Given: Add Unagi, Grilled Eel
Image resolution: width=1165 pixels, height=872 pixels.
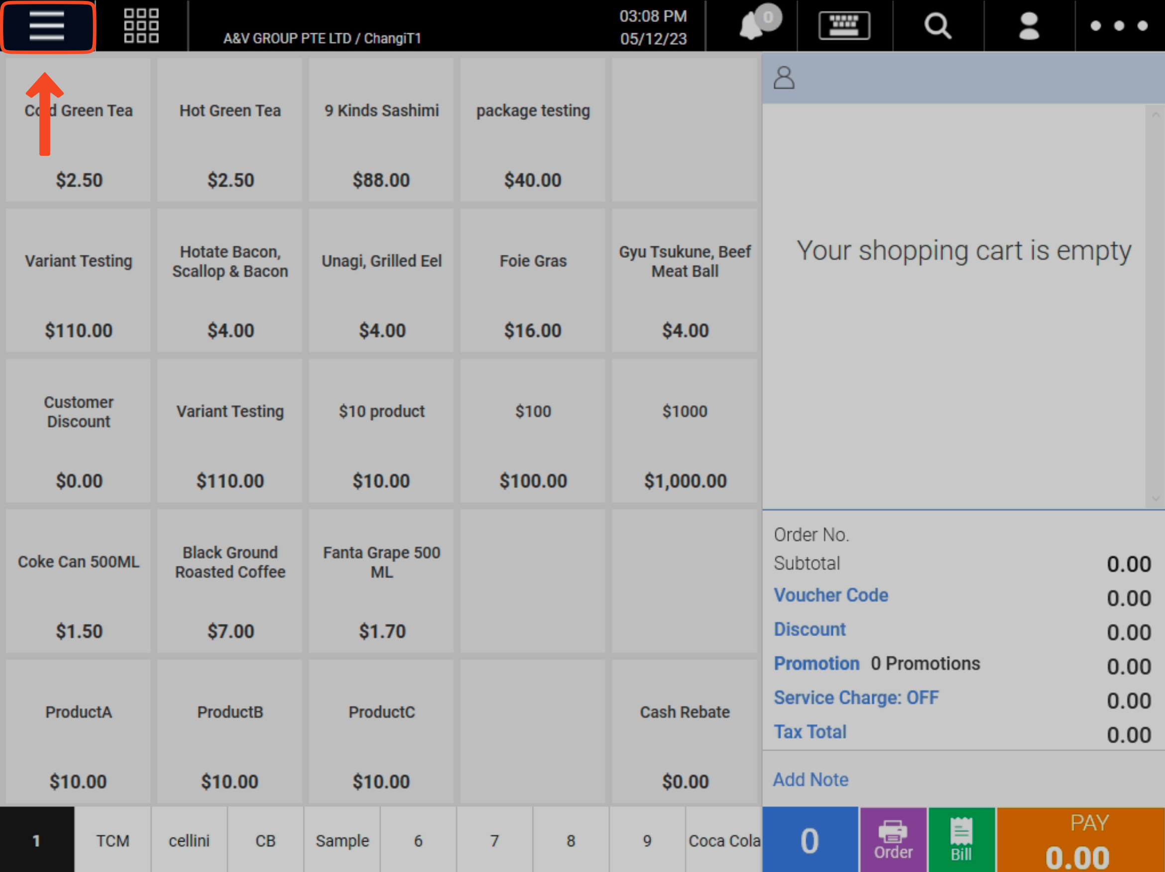Looking at the screenshot, I should [381, 280].
